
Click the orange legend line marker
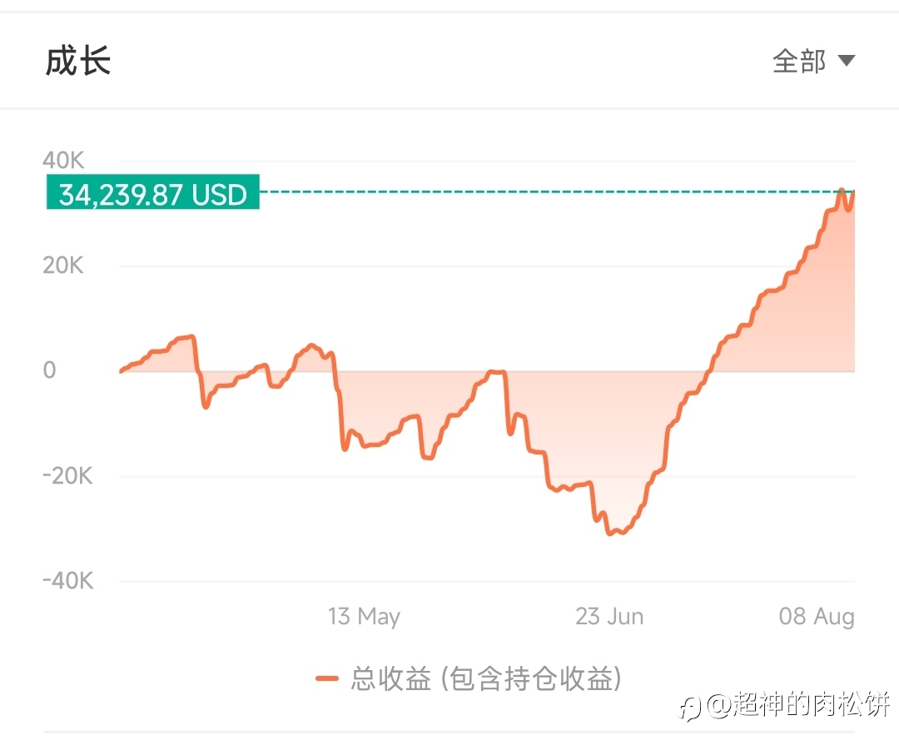pyautogui.click(x=327, y=679)
